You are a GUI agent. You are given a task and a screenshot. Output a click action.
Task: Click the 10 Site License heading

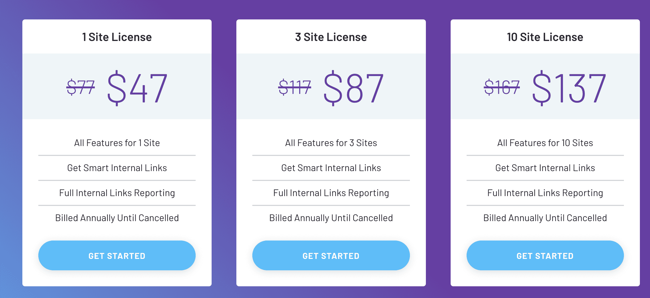[x=545, y=37]
